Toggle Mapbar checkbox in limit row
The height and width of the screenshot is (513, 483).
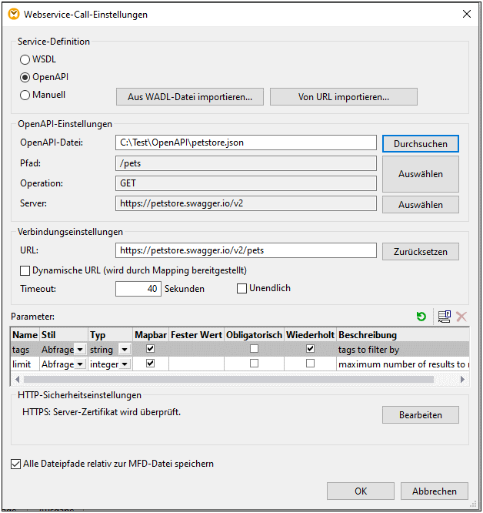pos(150,363)
